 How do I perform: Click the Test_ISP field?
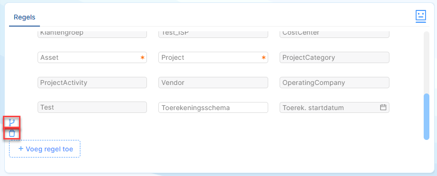click(213, 34)
